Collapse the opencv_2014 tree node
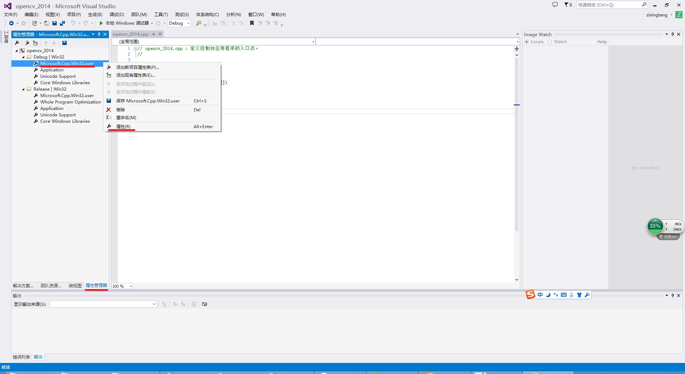 [16, 51]
